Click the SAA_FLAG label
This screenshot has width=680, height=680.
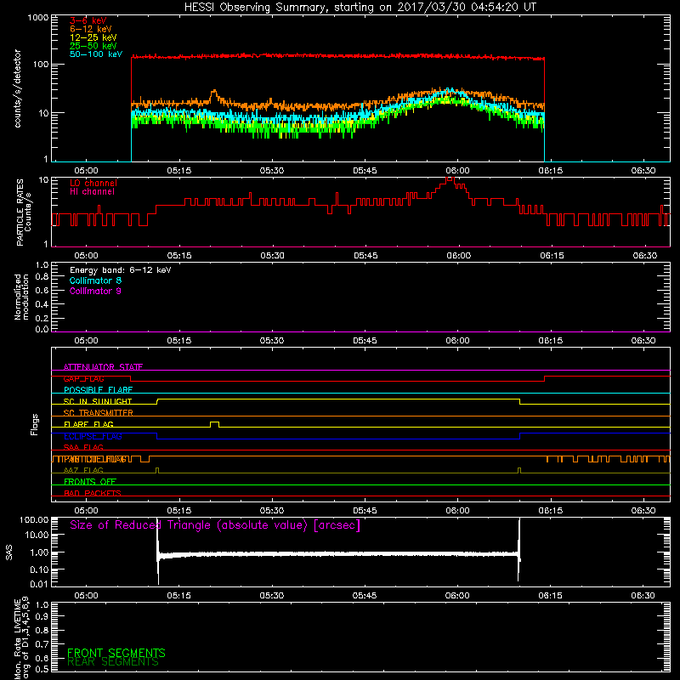pyautogui.click(x=83, y=447)
